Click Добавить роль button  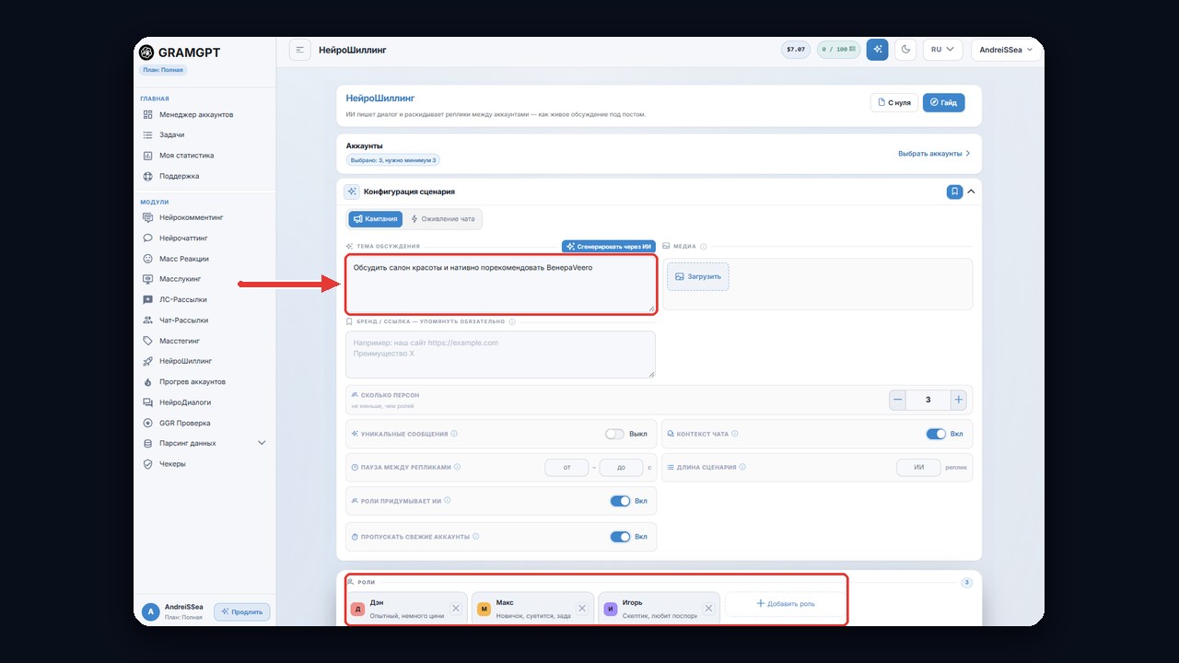(786, 604)
